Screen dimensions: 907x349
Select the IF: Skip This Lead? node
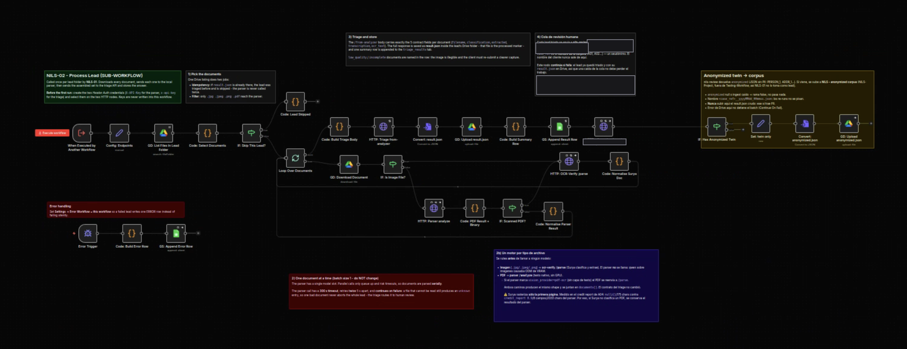(x=251, y=133)
